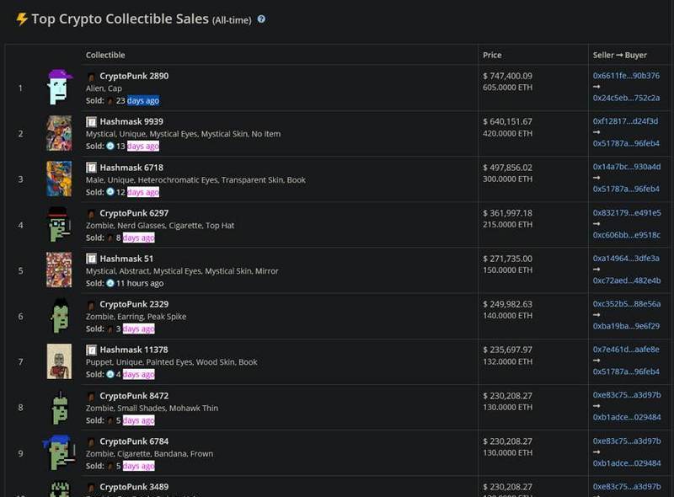Open the CryptoPunk 6784 collectible link
Viewport: 674px width, 497px height.
coord(134,441)
